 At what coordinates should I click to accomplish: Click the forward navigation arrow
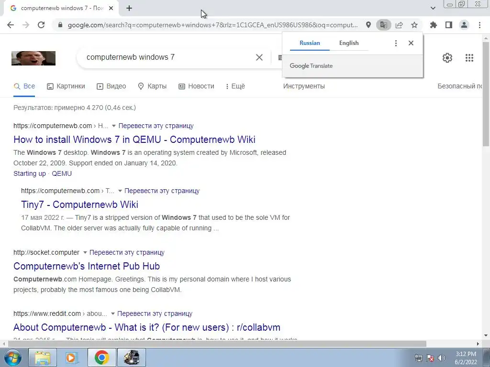click(x=26, y=25)
